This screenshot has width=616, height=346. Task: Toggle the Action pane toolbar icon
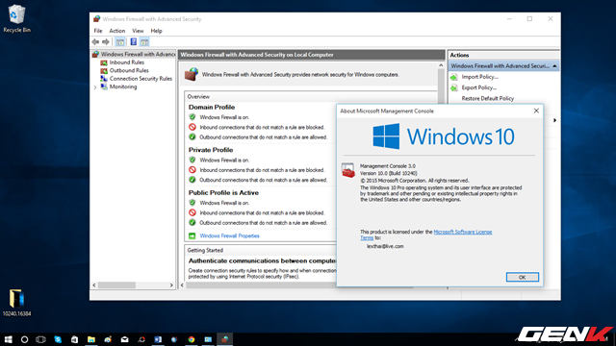pyautogui.click(x=144, y=41)
